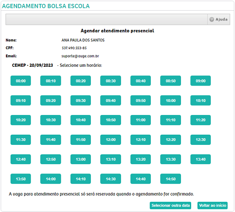Pick the 12:50 time slot
Viewport: 235px width, 212px height.
click(x=51, y=159)
